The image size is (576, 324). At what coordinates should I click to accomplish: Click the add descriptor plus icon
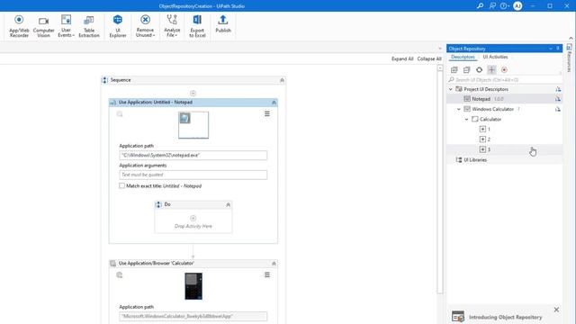pyautogui.click(x=491, y=70)
